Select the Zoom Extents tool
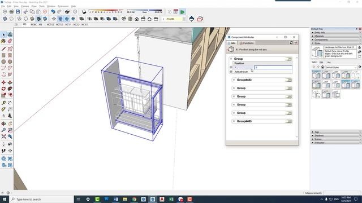The image size is (362, 203). coord(3,136)
